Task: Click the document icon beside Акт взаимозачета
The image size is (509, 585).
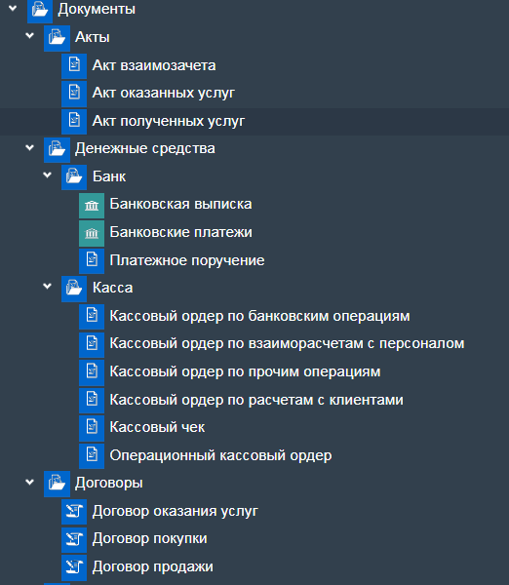Action: pyautogui.click(x=74, y=66)
